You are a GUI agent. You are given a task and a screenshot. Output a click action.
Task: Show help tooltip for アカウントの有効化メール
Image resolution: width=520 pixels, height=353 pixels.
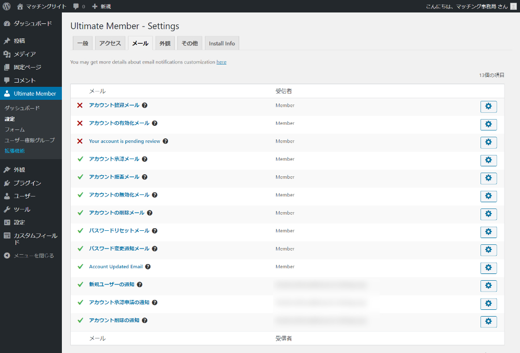[x=154, y=123]
